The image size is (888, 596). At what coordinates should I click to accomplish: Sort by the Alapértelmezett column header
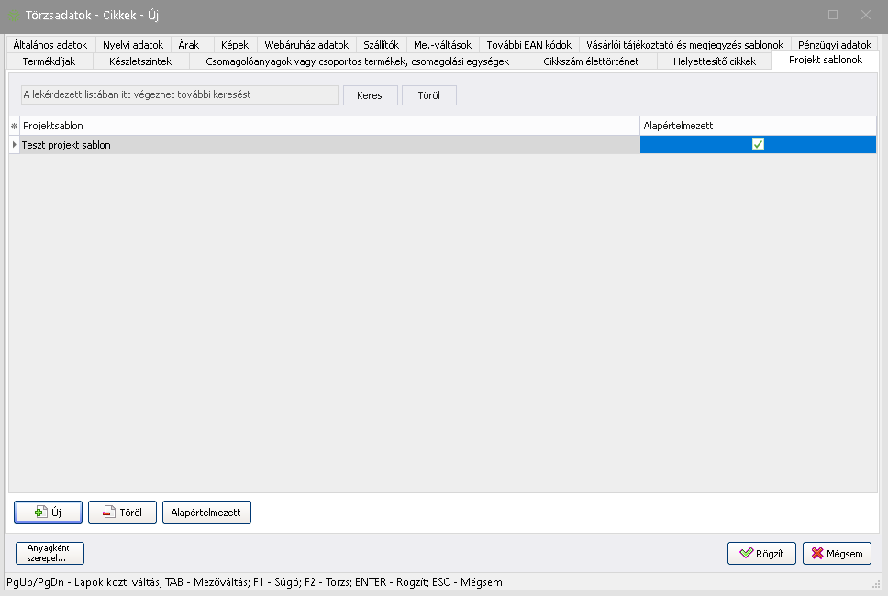click(x=757, y=126)
